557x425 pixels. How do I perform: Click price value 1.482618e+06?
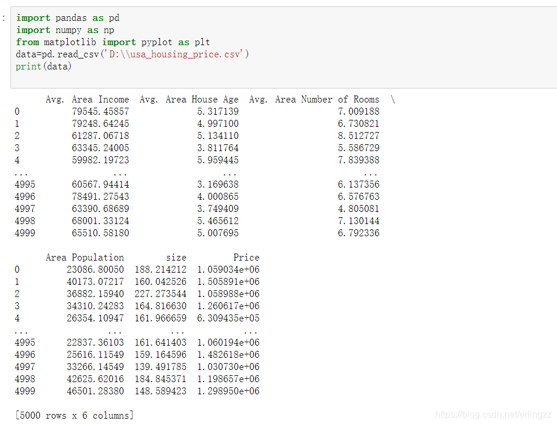[x=228, y=354]
